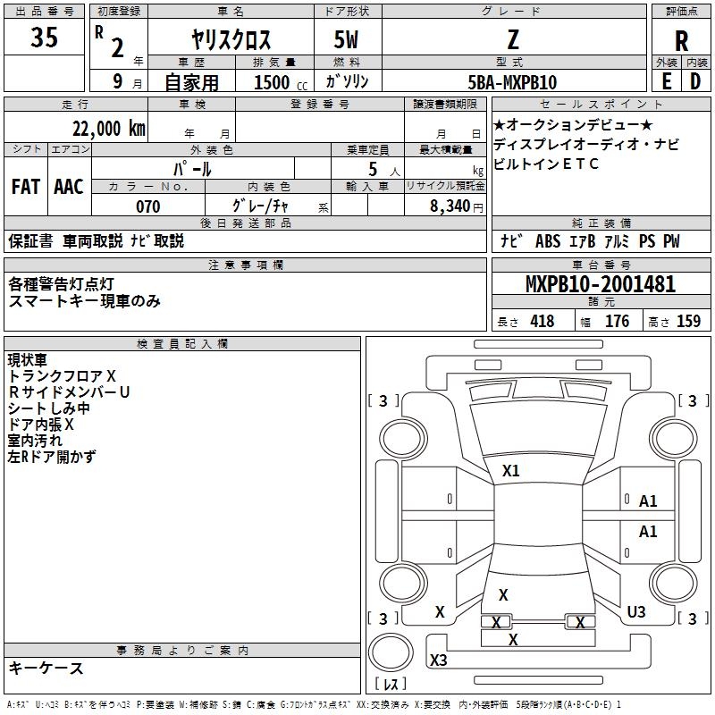Select PW equipment label
This screenshot has height=715, width=715.
click(671, 241)
